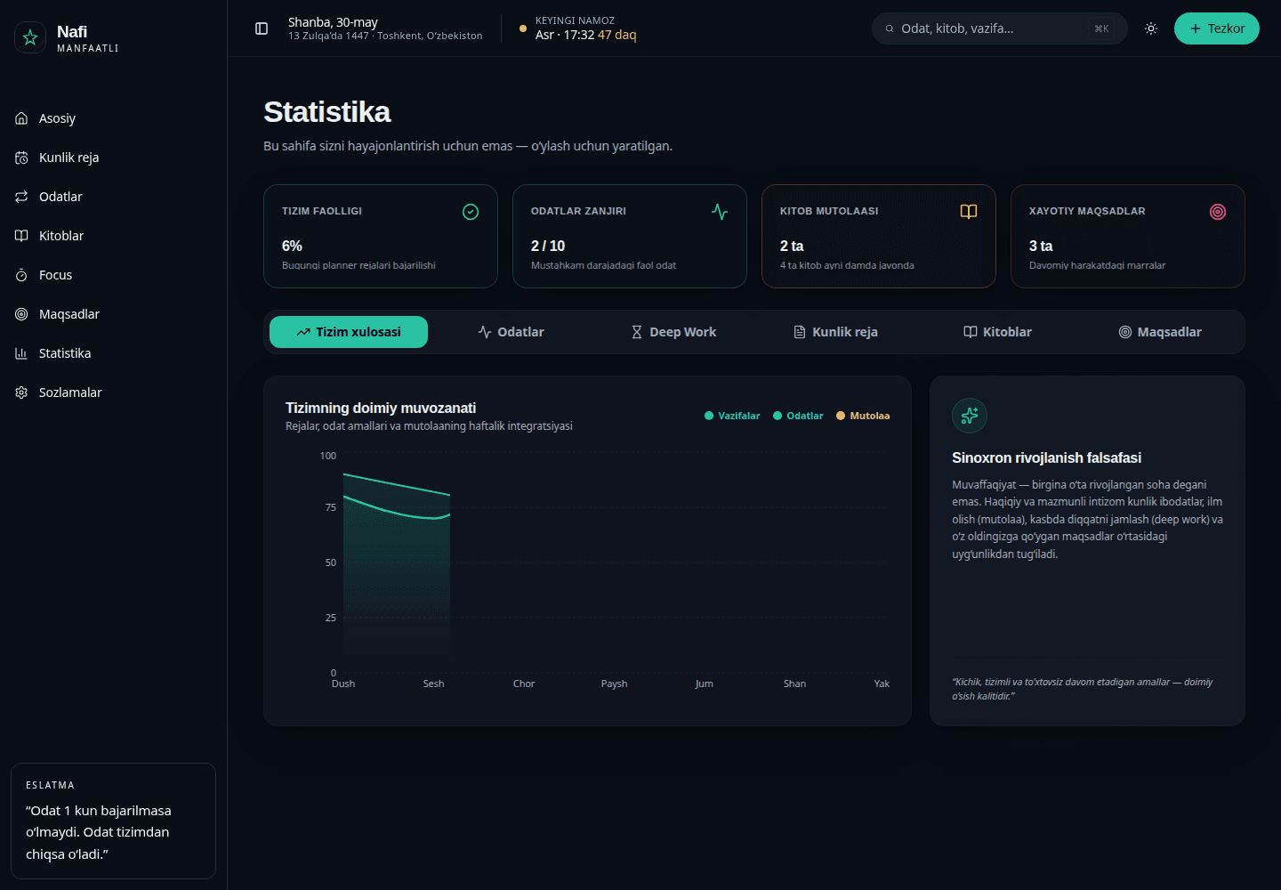
Task: Click the home icon beside Asosiy
Action: (x=21, y=118)
